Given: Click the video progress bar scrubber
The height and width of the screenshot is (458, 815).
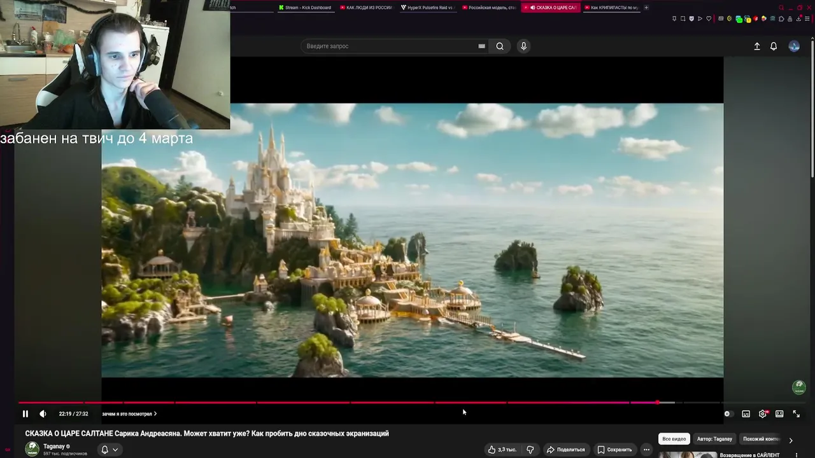Looking at the screenshot, I should pyautogui.click(x=658, y=403).
